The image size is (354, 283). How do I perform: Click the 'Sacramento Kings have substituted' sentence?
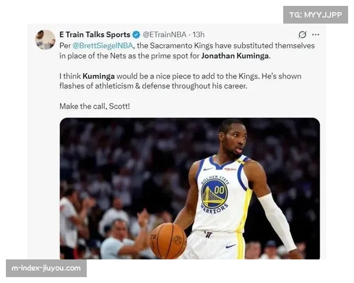click(211, 46)
